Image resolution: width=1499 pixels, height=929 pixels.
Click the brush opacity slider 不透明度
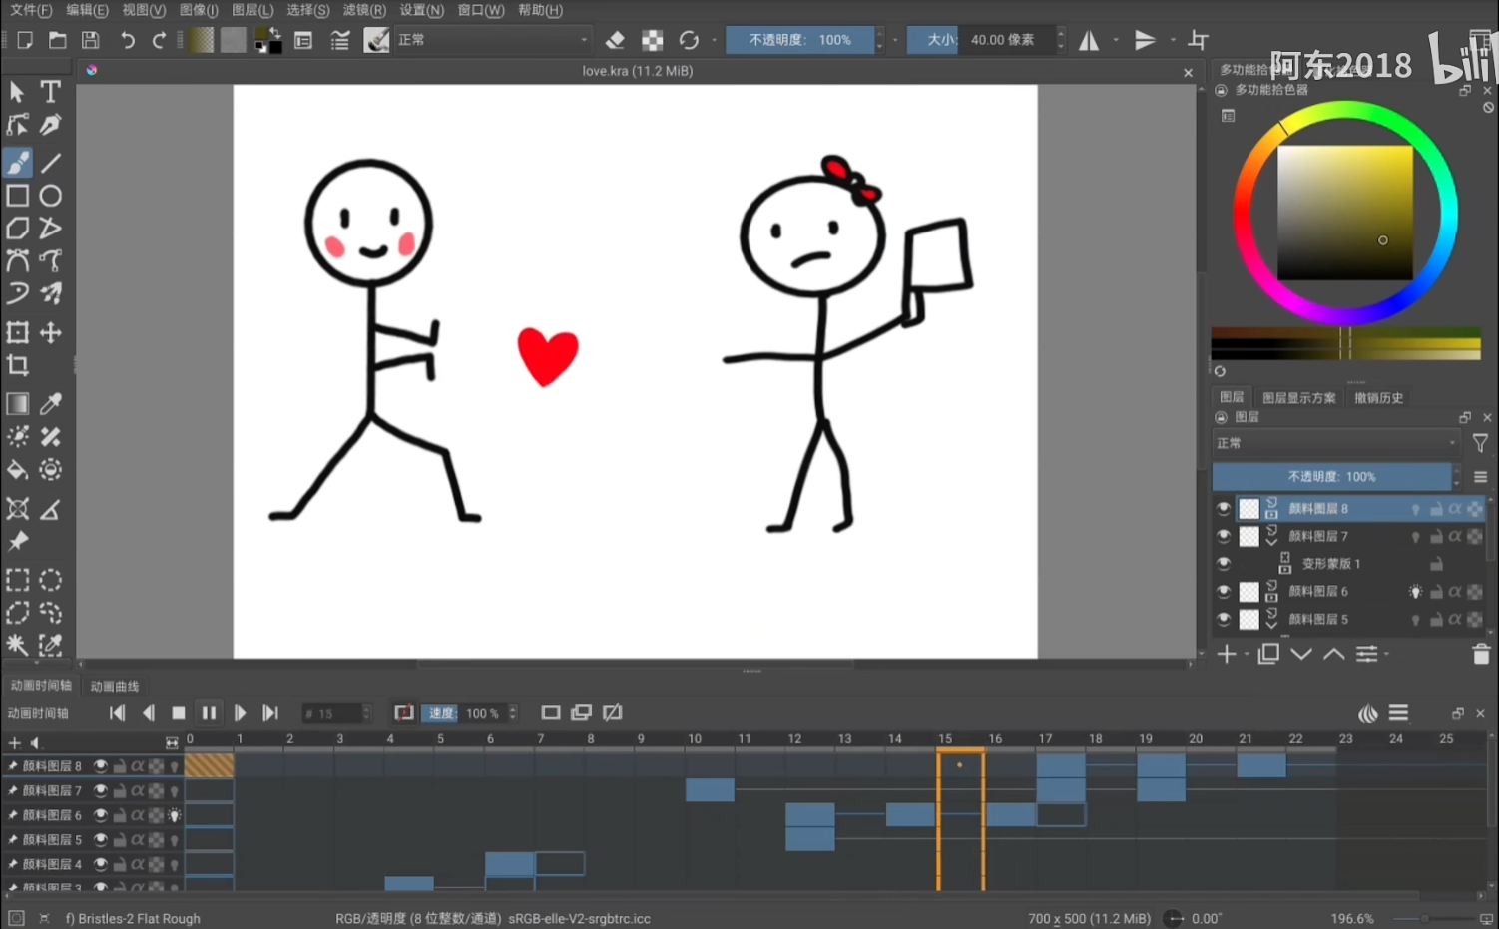(x=800, y=40)
